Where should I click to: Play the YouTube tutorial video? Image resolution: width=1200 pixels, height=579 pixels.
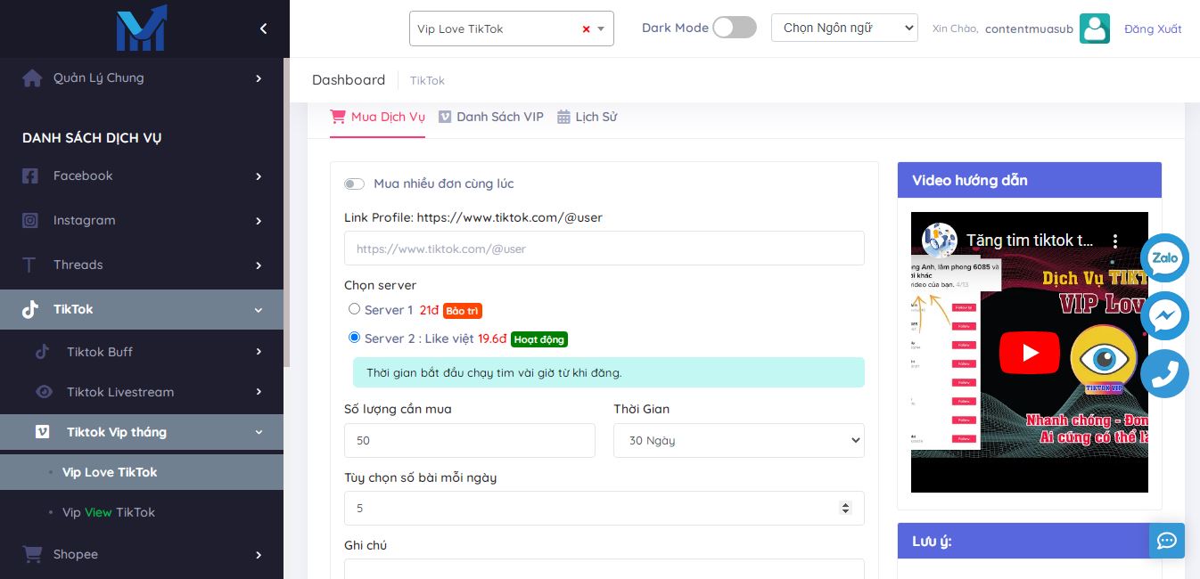[1030, 353]
